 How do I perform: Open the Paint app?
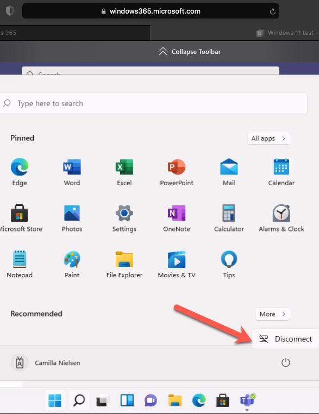(72, 264)
